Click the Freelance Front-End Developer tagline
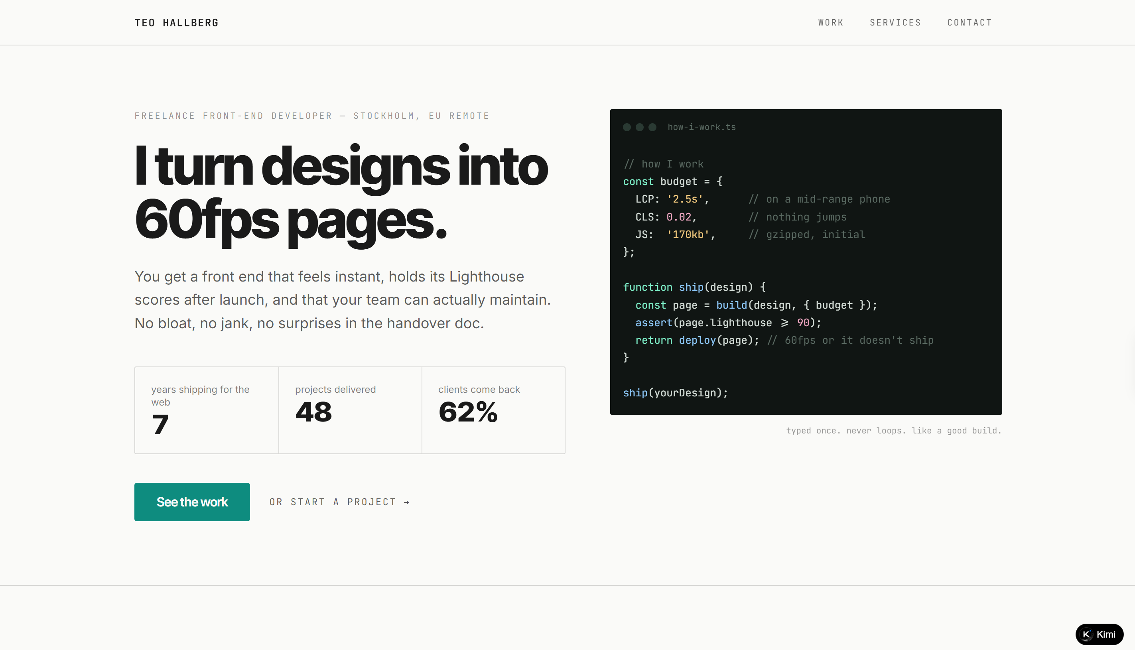Screen dimensions: 1135x650 click(x=312, y=116)
